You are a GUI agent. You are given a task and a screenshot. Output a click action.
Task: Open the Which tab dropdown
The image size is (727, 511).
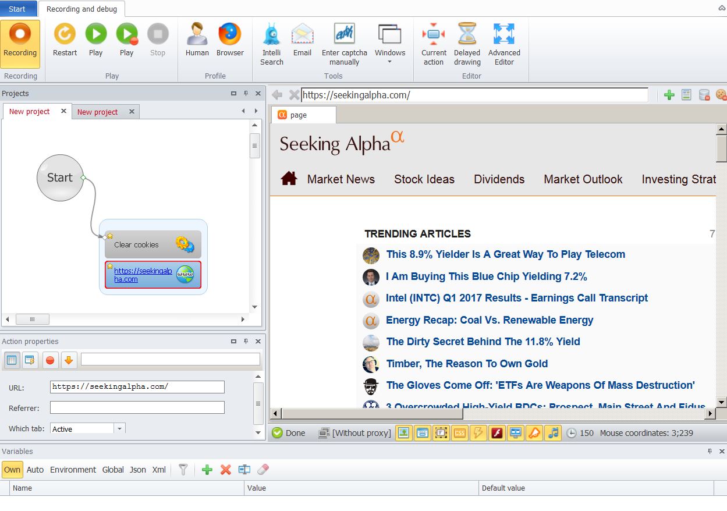119,429
